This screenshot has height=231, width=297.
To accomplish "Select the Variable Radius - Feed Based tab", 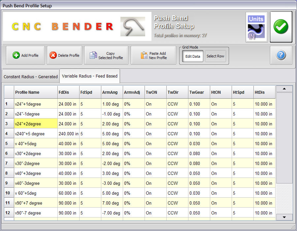I will click(x=89, y=76).
